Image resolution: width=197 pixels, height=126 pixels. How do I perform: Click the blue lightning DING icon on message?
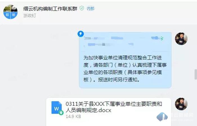click(x=81, y=34)
